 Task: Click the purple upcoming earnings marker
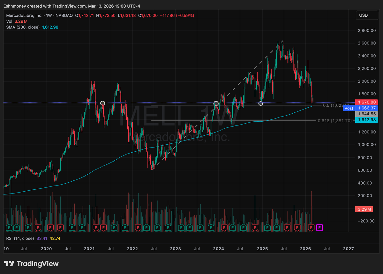pos(320,227)
